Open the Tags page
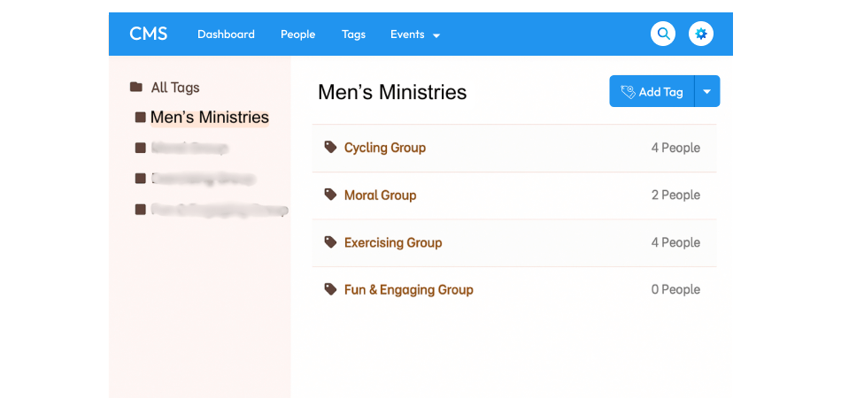Screen dimensions: 841x398 click(x=353, y=34)
